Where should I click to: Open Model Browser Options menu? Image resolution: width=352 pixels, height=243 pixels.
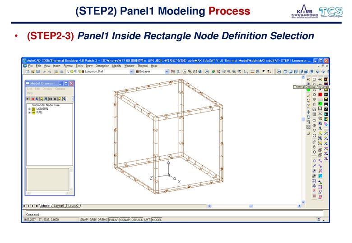click(60, 89)
